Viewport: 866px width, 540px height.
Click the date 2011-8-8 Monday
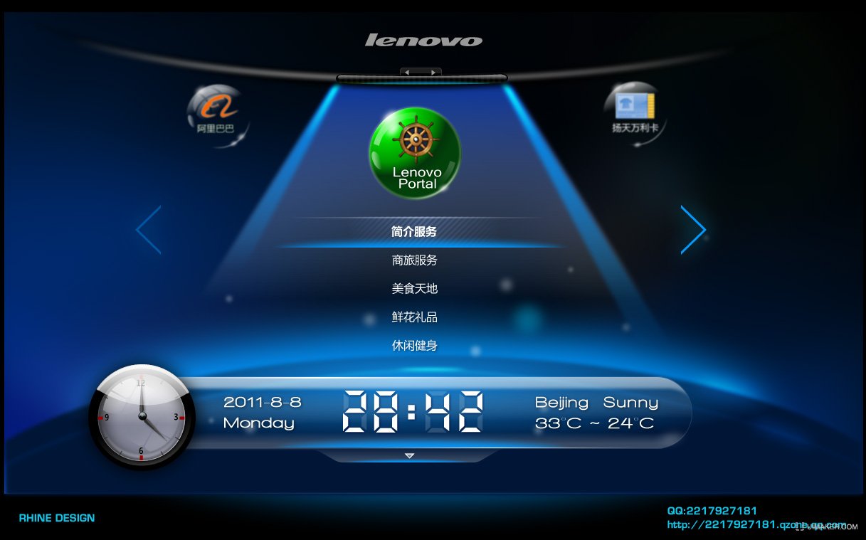click(x=261, y=413)
